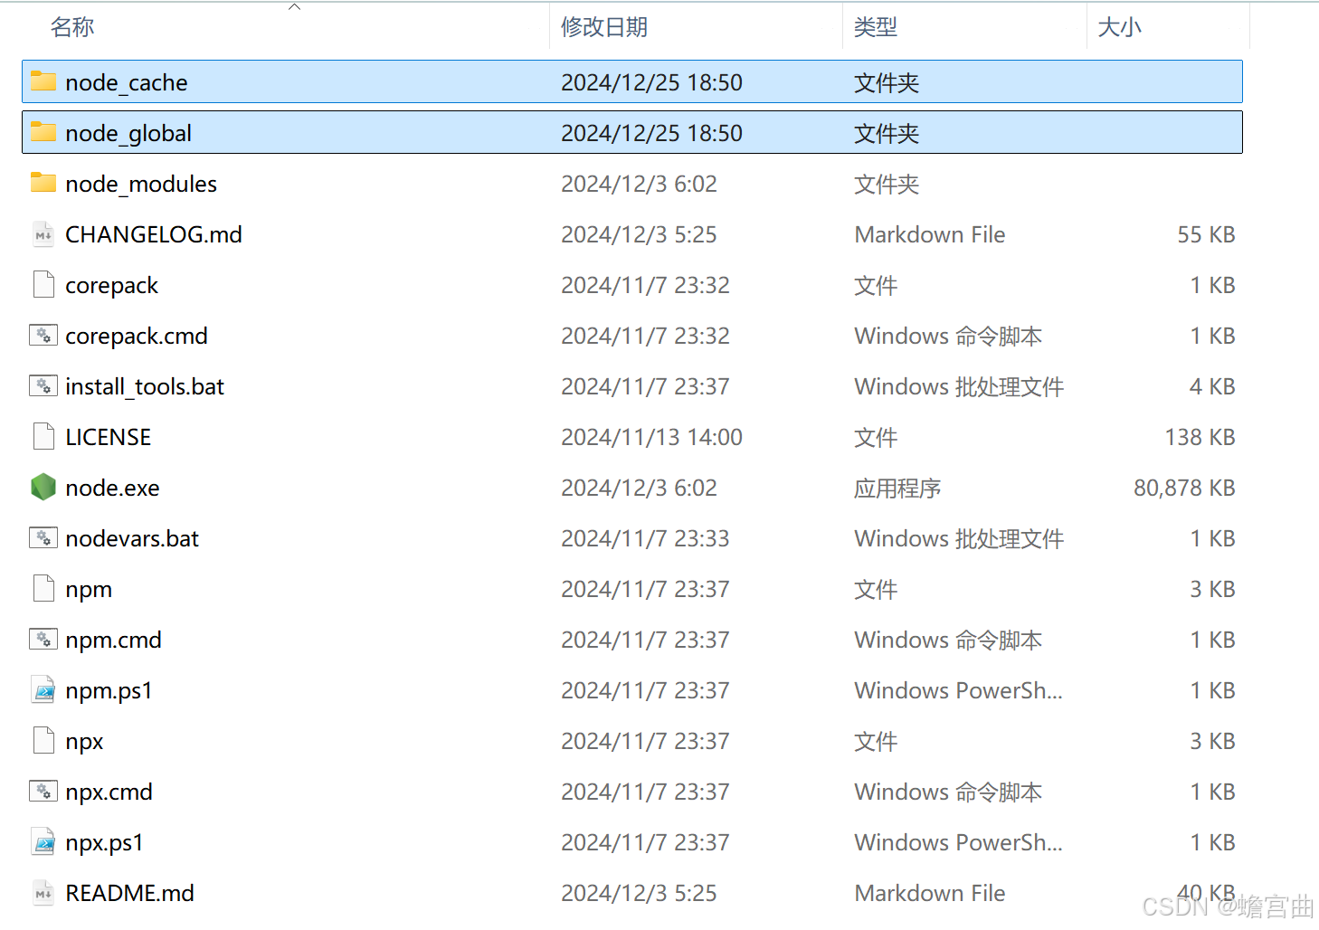
Task: Click the corepack blank file icon
Action: [x=43, y=285]
